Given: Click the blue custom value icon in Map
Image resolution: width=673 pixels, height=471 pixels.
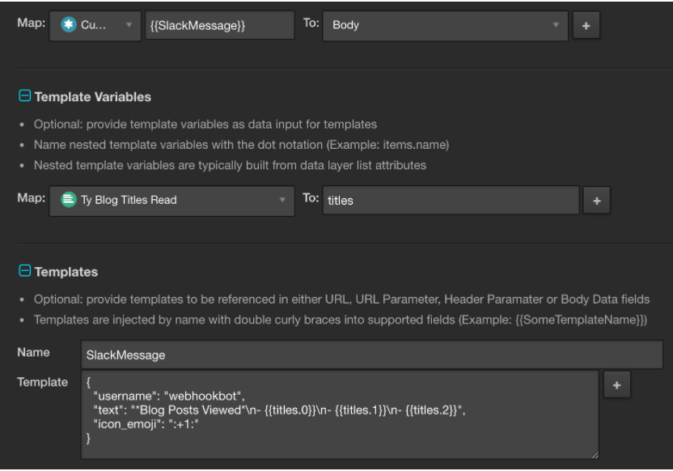Looking at the screenshot, I should (x=68, y=25).
